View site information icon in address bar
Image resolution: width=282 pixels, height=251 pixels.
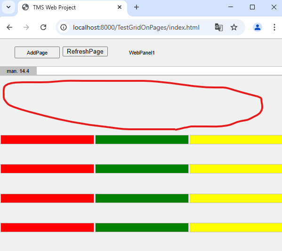(x=64, y=27)
